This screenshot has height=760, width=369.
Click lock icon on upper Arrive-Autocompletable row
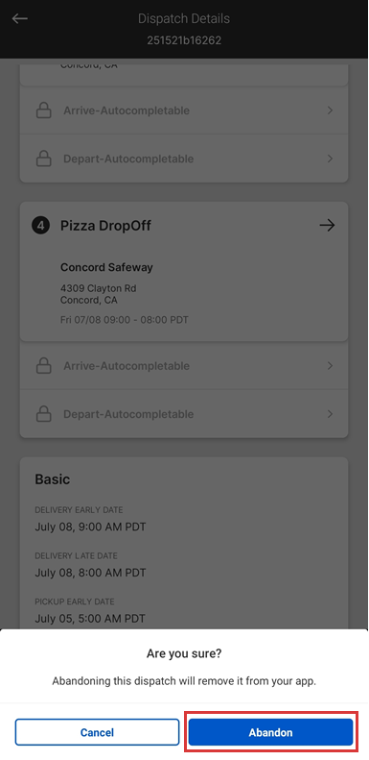pyautogui.click(x=44, y=111)
